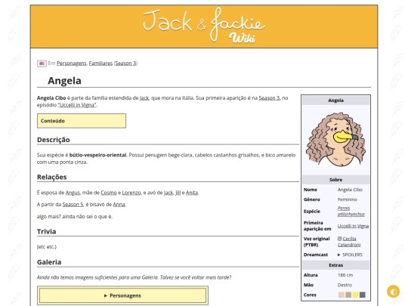Screen dimensions: 408x306
Task: Open the Instagram icon beside Cecilia Celandroni
Action: (x=339, y=239)
